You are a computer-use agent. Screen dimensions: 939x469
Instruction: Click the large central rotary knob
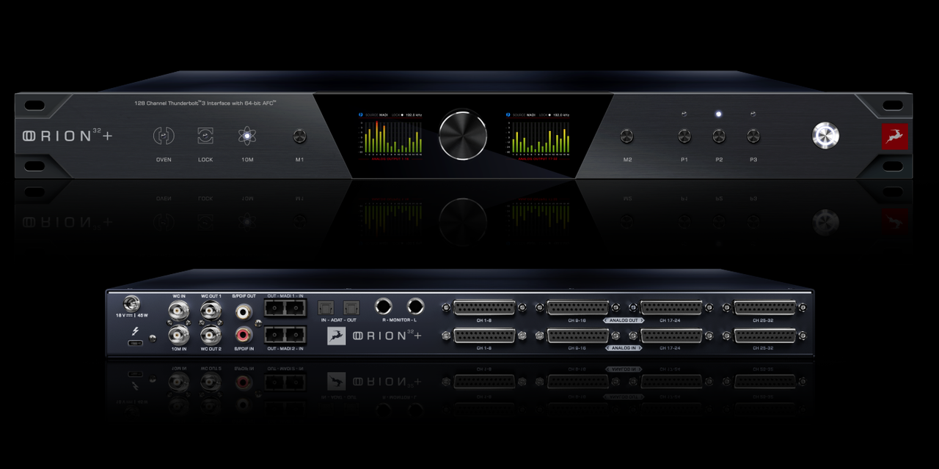pos(463,136)
